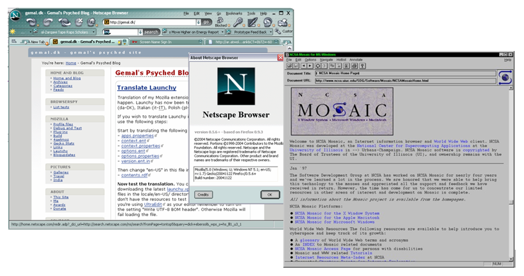Click the Mosaic help question mark icon
The height and width of the screenshot is (276, 524).
pos(362,66)
